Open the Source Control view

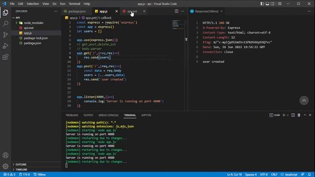pos(5,35)
